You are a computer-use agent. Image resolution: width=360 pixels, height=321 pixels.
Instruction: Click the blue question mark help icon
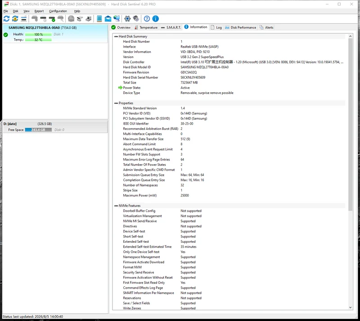point(147,18)
